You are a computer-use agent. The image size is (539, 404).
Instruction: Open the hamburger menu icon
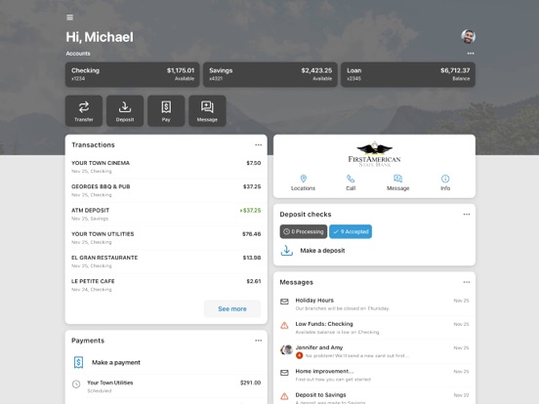pyautogui.click(x=69, y=18)
